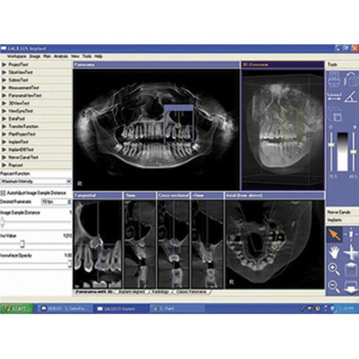Expand the Transfer Function section
Screen dimensions: 359x359
coord(24,126)
